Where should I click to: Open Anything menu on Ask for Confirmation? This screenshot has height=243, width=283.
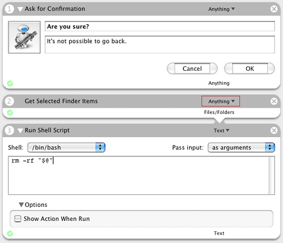click(221, 9)
